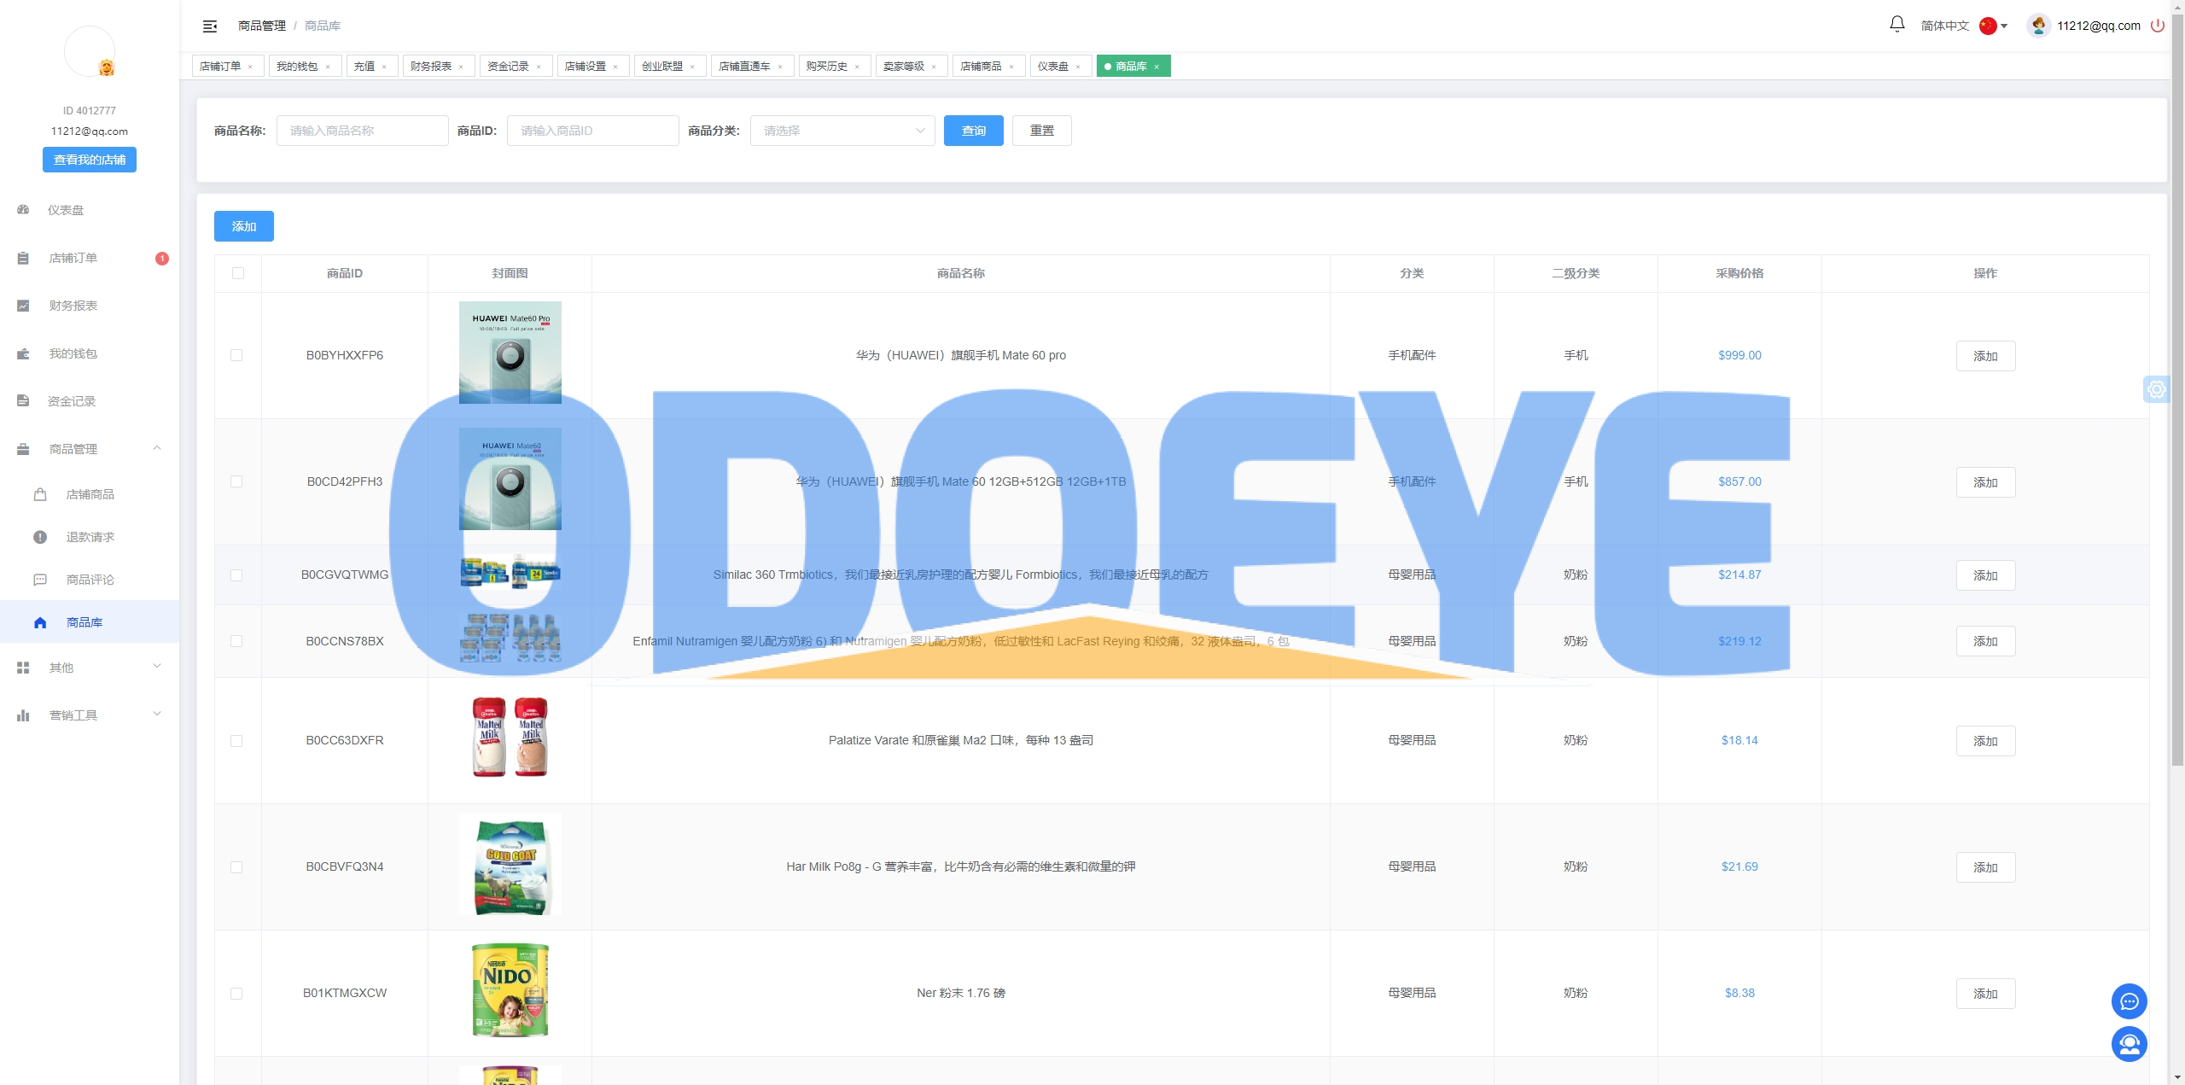Toggle the sidebar collapse hamburger icon

tap(210, 26)
